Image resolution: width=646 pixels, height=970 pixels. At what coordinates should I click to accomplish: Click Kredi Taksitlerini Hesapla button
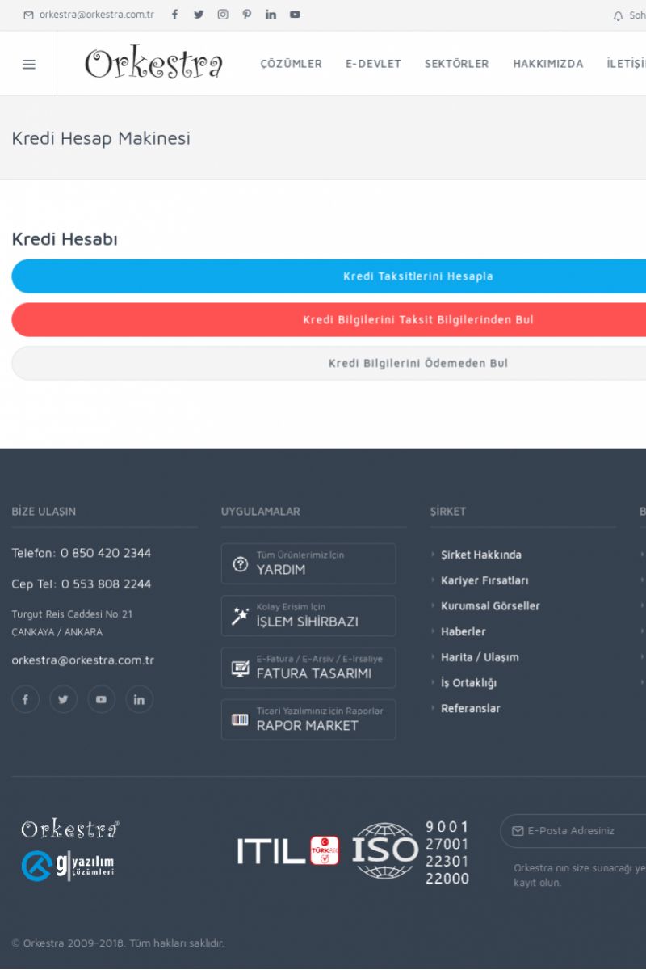tap(329, 276)
